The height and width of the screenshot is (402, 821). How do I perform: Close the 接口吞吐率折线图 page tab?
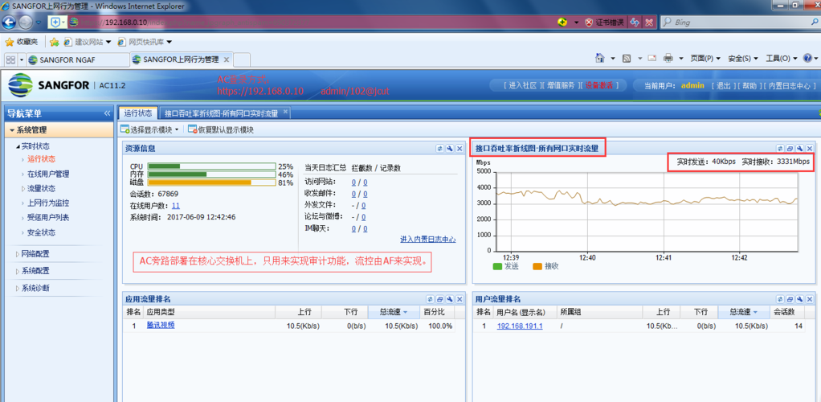pyautogui.click(x=285, y=112)
